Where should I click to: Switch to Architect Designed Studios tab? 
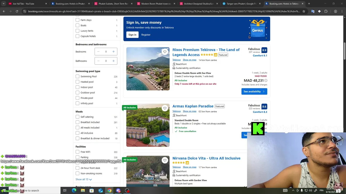[199, 4]
